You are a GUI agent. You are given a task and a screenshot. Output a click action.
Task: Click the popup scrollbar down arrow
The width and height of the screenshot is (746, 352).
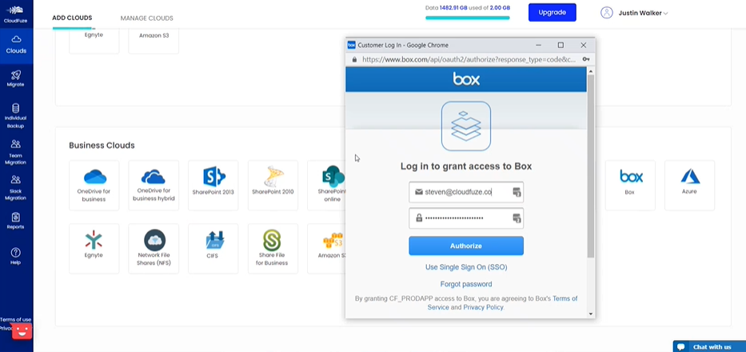point(591,314)
